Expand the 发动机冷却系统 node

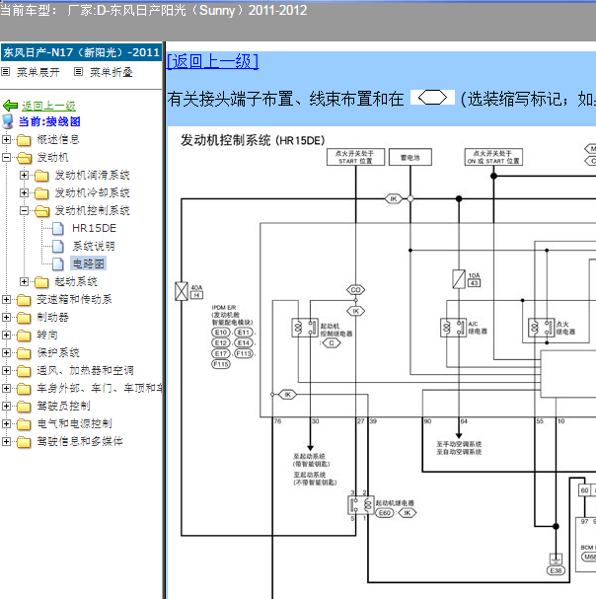[x=24, y=192]
